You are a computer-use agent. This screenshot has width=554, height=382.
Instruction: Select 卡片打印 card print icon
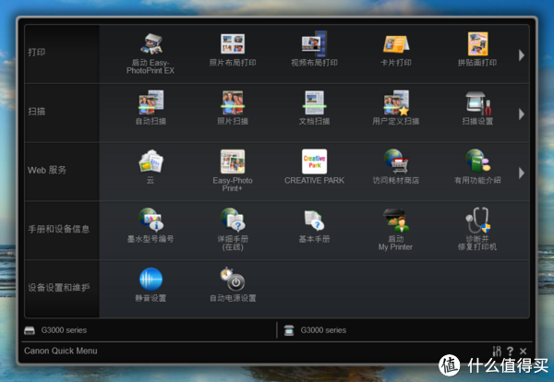(x=396, y=43)
